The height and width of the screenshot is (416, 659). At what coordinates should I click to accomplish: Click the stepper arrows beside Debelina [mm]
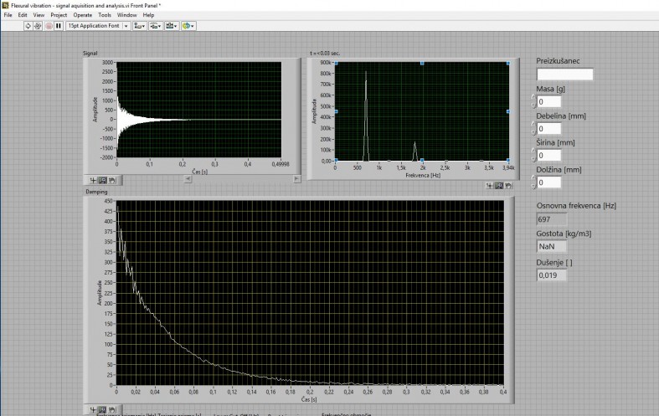533,128
